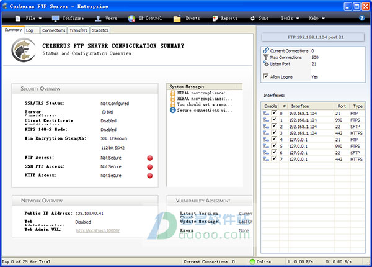
Task: Click the IP Control globe icon
Action: point(131,19)
